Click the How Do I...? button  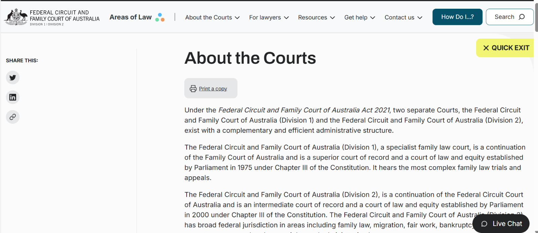(x=457, y=17)
